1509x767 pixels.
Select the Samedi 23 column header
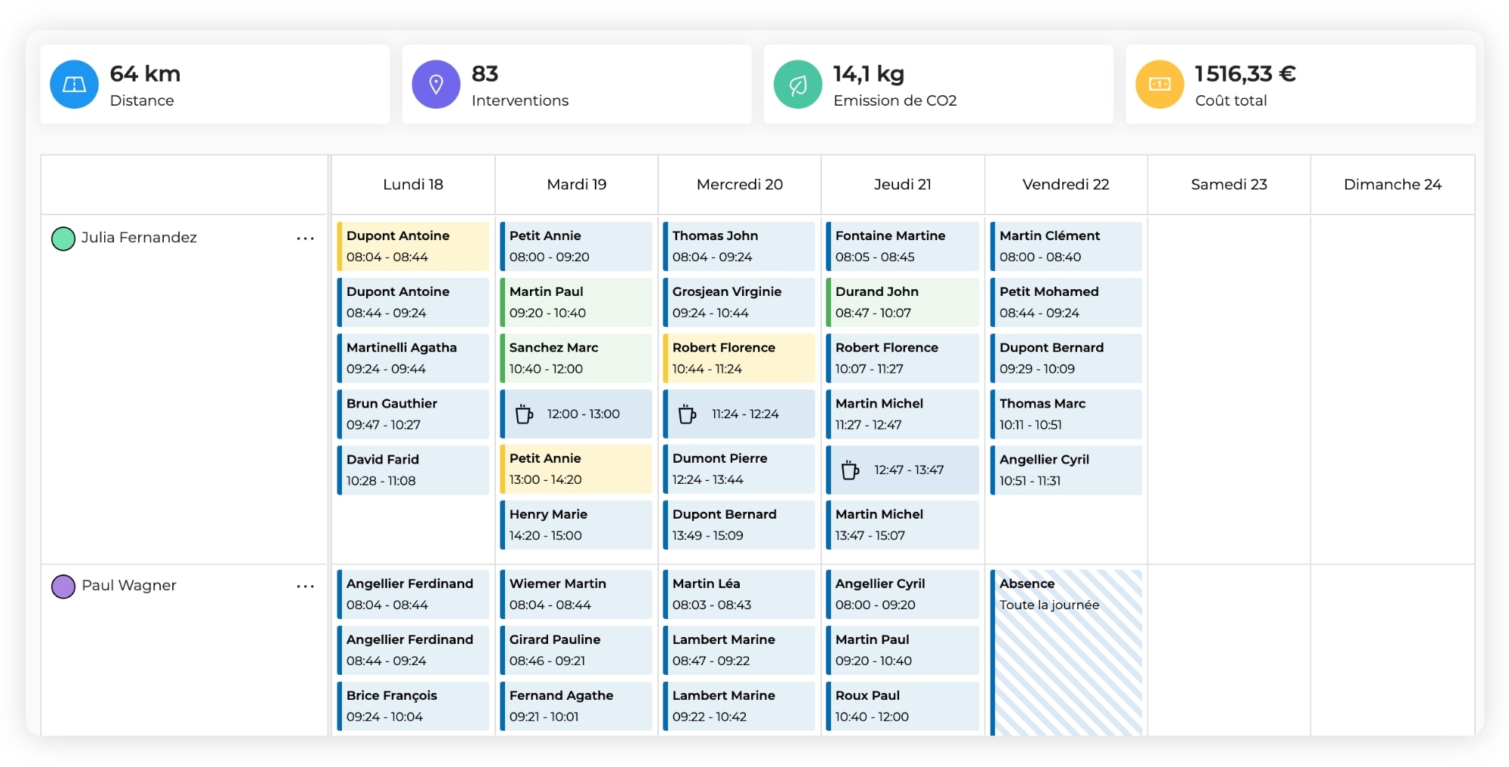[x=1228, y=184]
